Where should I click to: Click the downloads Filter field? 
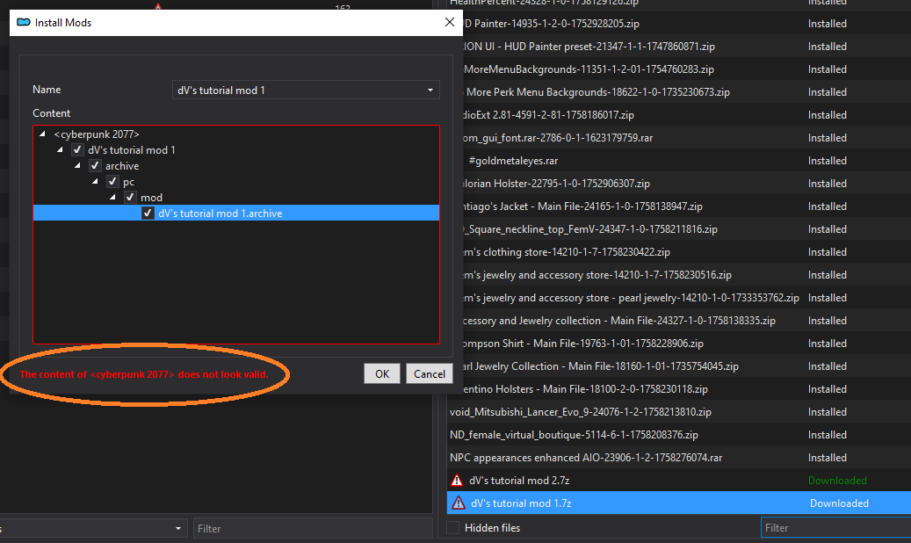[835, 528]
